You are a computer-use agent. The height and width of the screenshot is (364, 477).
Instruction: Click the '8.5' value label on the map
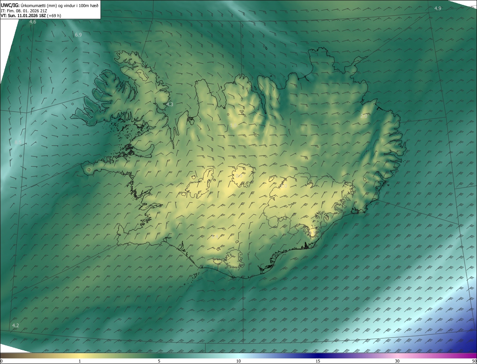click(x=18, y=143)
